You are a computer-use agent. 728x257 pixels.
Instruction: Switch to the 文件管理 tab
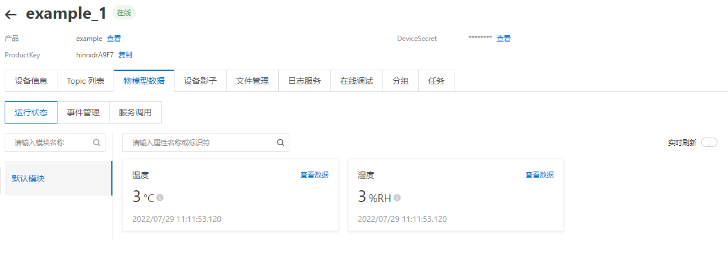click(252, 81)
